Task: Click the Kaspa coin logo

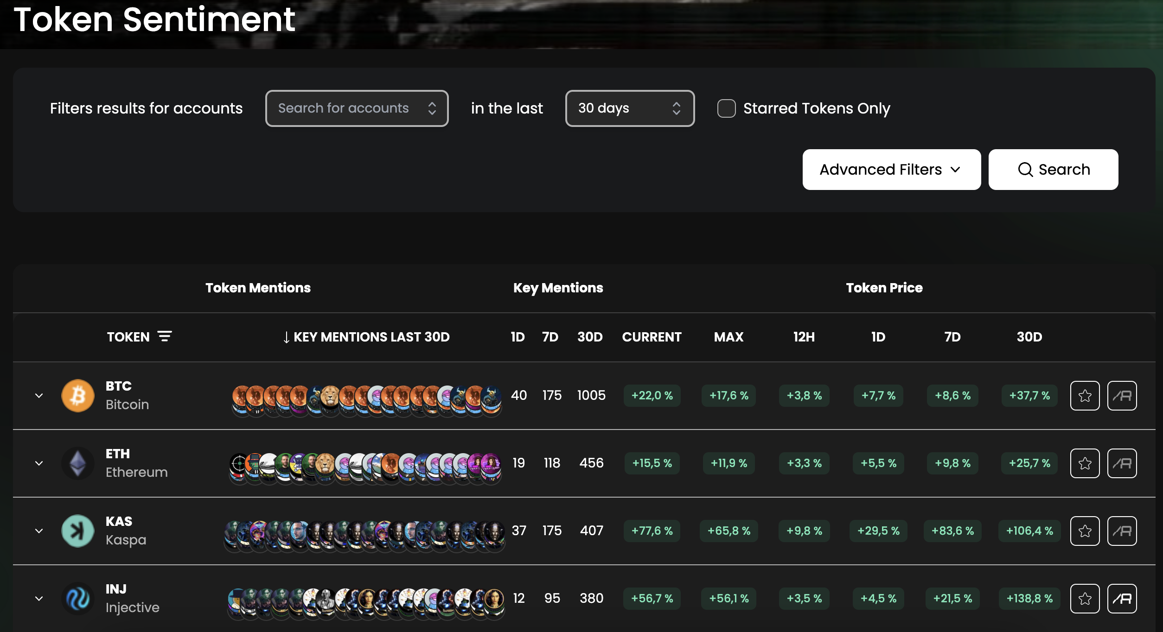Action: pos(78,531)
